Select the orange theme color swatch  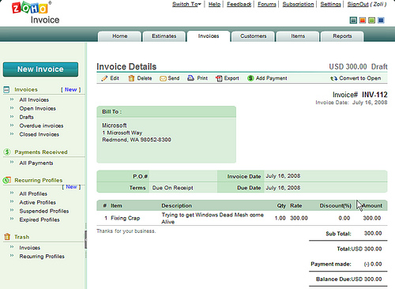(x=363, y=21)
